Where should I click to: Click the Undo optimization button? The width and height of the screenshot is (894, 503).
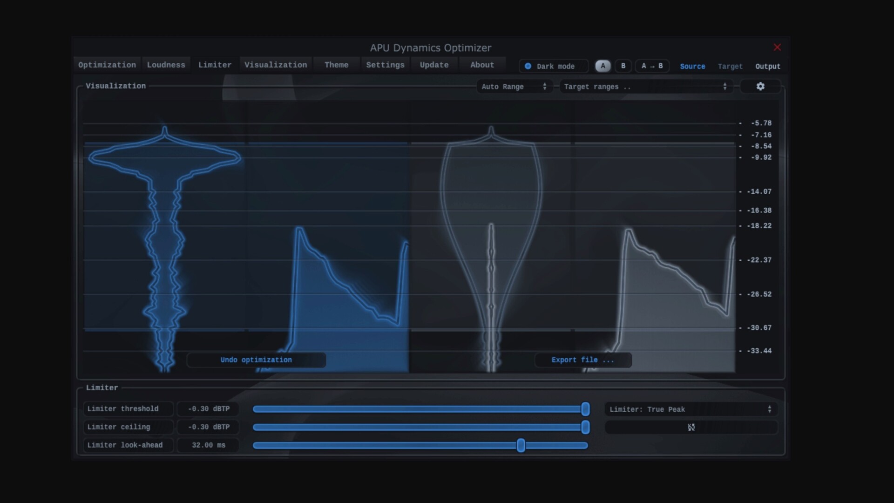pos(256,360)
